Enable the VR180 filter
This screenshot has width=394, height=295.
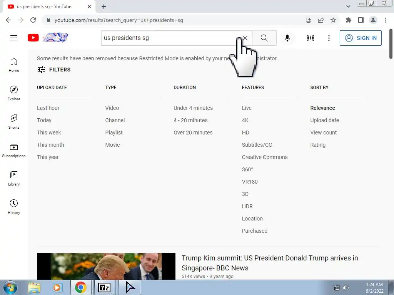coord(250,182)
